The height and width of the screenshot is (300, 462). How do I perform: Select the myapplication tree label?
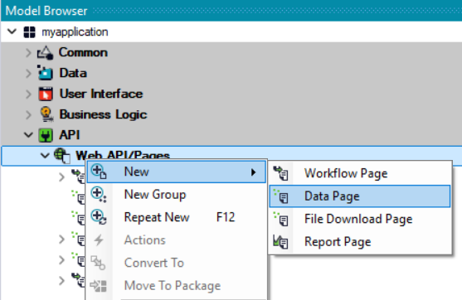point(75,31)
